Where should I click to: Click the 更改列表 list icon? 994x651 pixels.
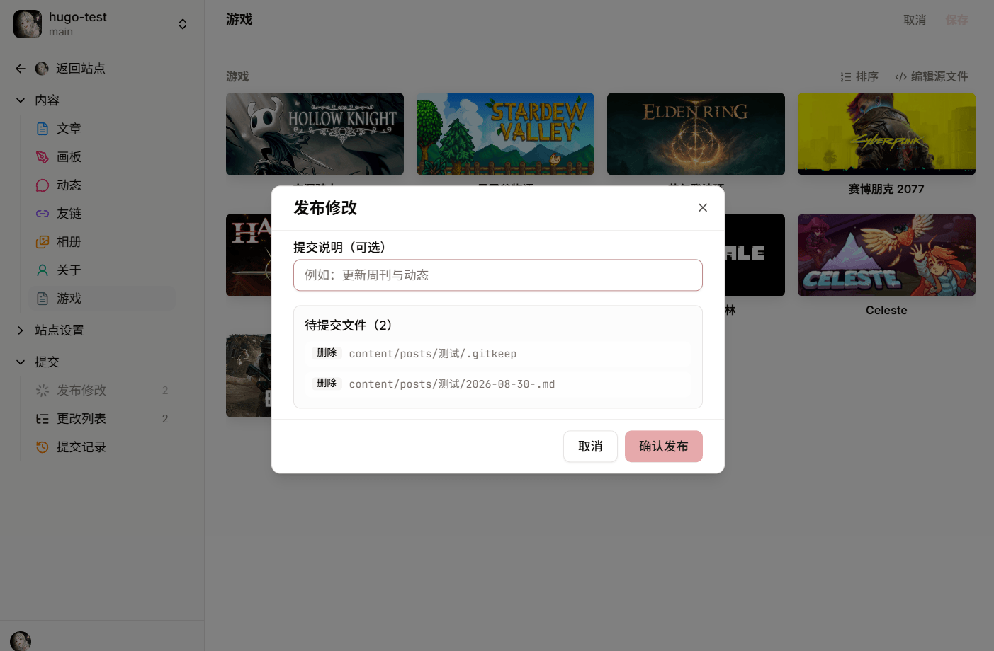(x=43, y=419)
